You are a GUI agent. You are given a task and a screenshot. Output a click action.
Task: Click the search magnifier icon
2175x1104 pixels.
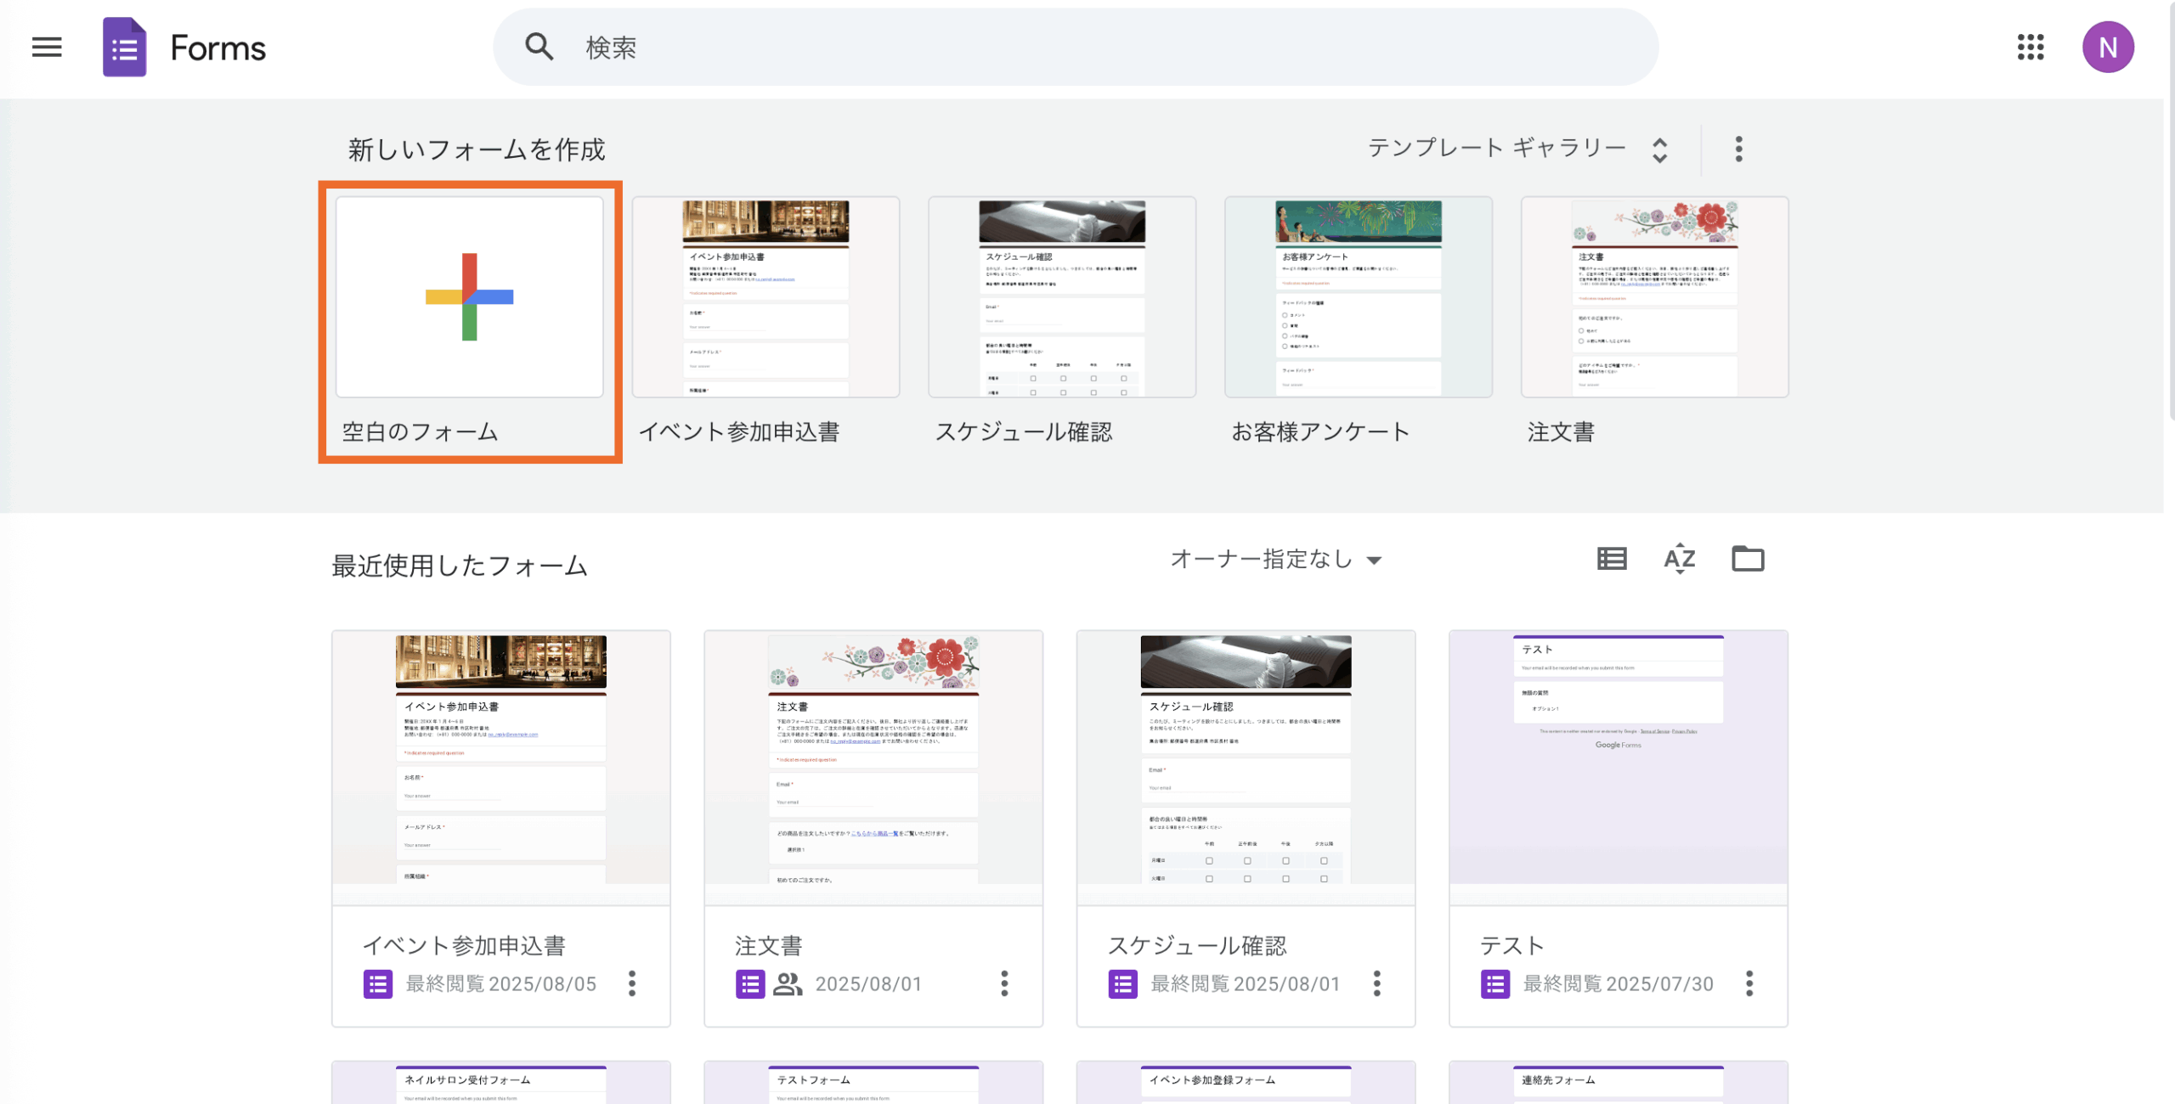pos(539,47)
